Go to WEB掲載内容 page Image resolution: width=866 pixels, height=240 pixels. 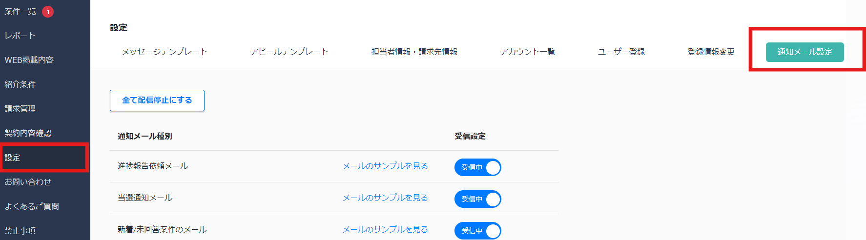click(x=29, y=60)
